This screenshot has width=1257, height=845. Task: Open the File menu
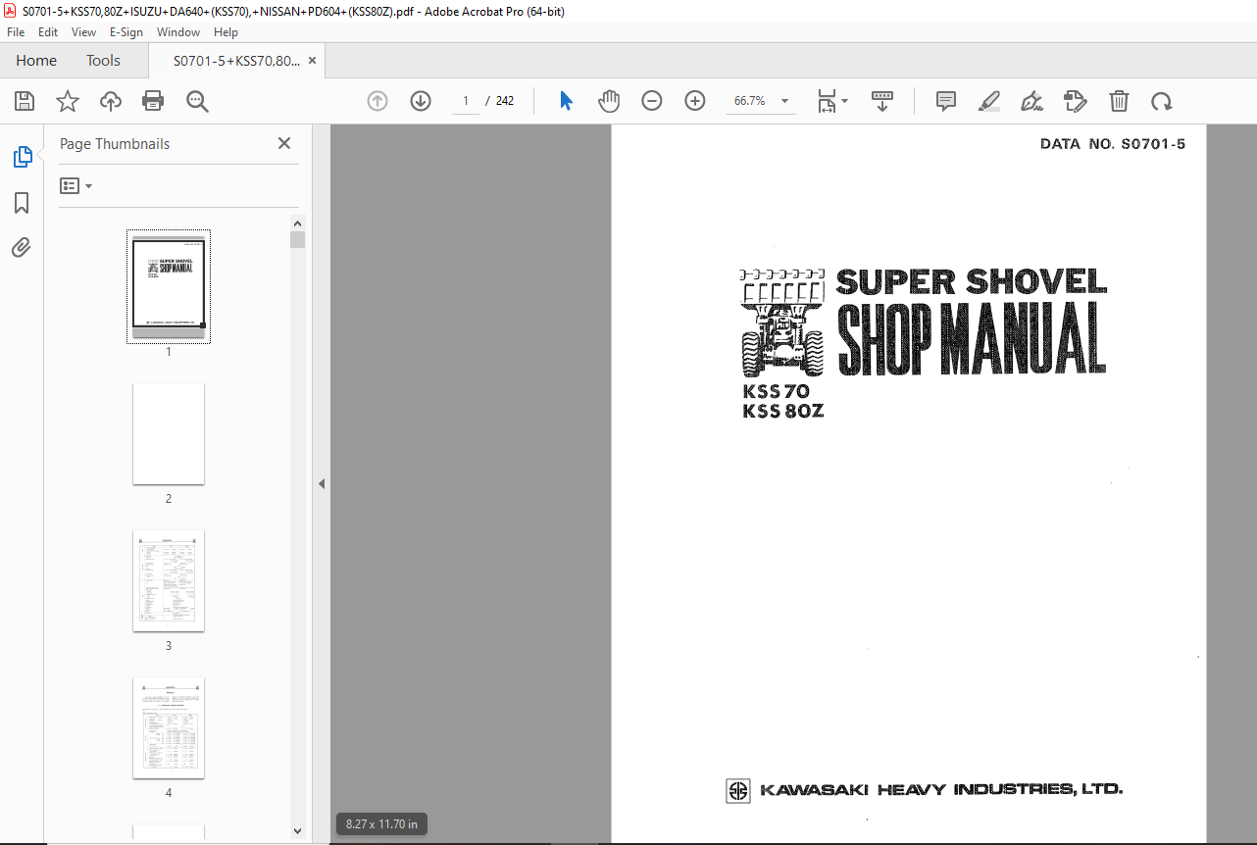(x=16, y=32)
